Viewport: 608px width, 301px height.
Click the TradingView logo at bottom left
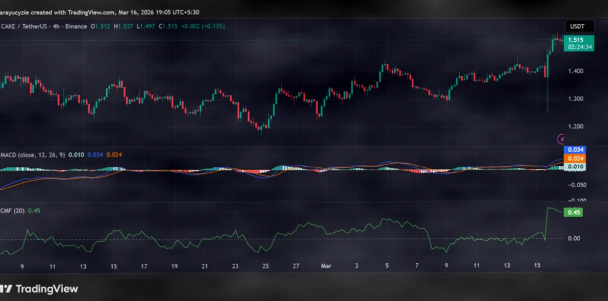(40, 289)
